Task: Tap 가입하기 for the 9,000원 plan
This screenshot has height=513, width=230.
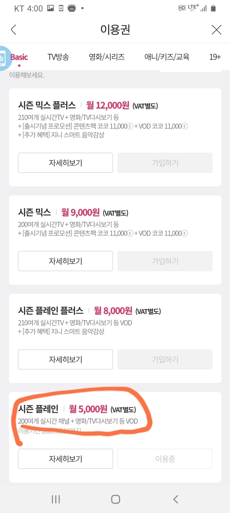Action: tap(165, 261)
